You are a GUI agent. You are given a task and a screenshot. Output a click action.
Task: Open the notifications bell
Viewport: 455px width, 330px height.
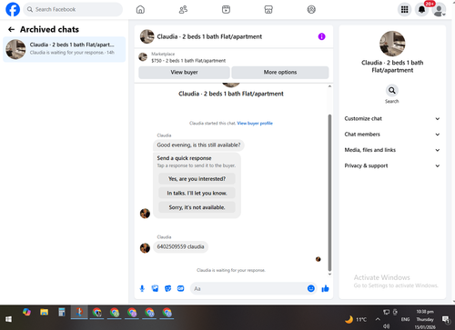(x=421, y=9)
